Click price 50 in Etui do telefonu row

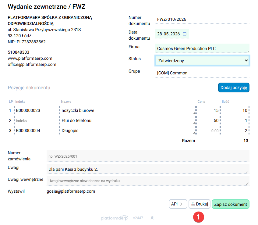tap(208, 120)
